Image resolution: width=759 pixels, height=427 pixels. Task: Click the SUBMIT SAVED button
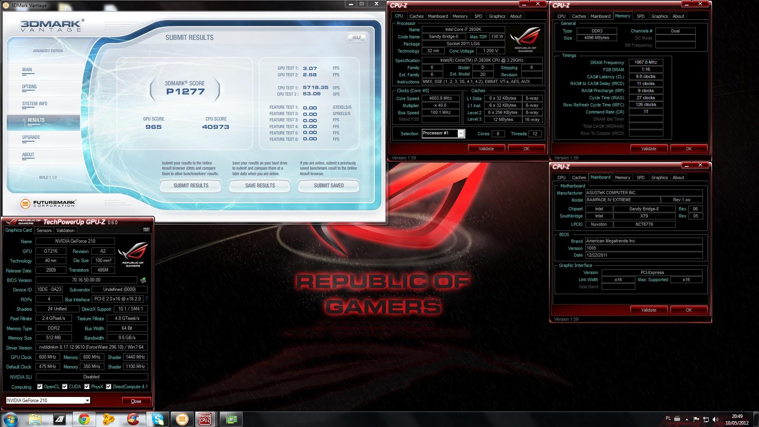(x=329, y=185)
